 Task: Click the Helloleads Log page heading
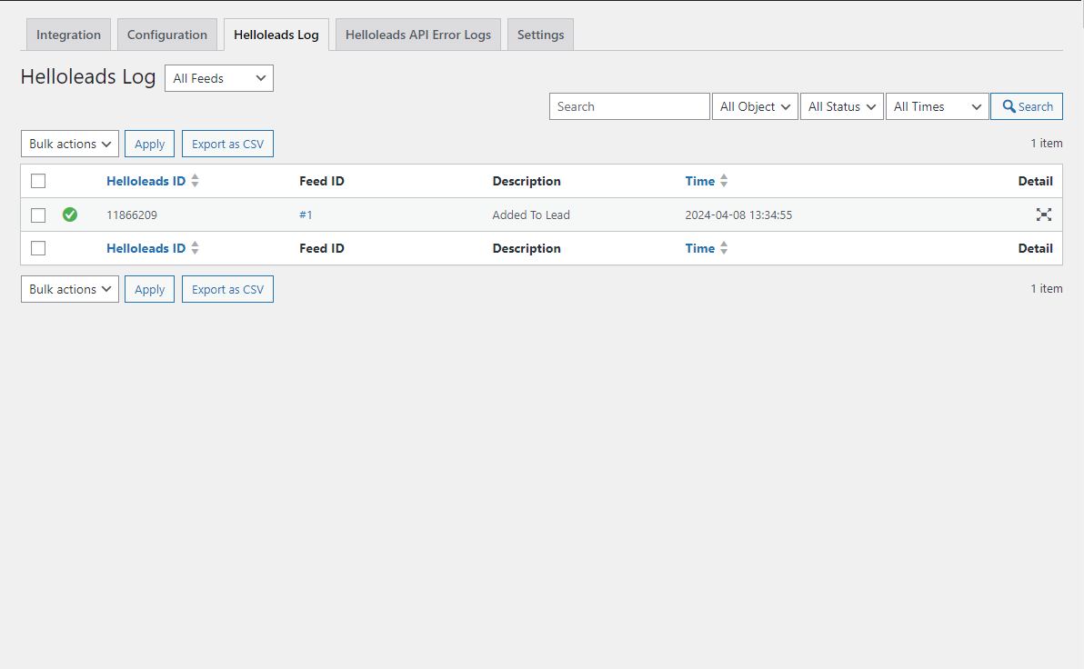88,76
